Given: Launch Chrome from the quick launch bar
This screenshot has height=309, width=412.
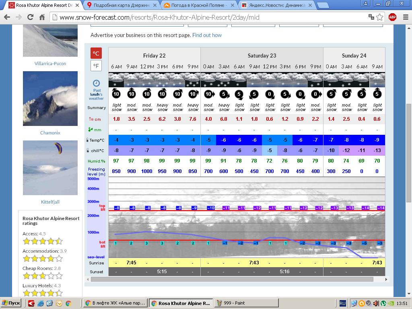Looking at the screenshot, I should tap(68, 303).
